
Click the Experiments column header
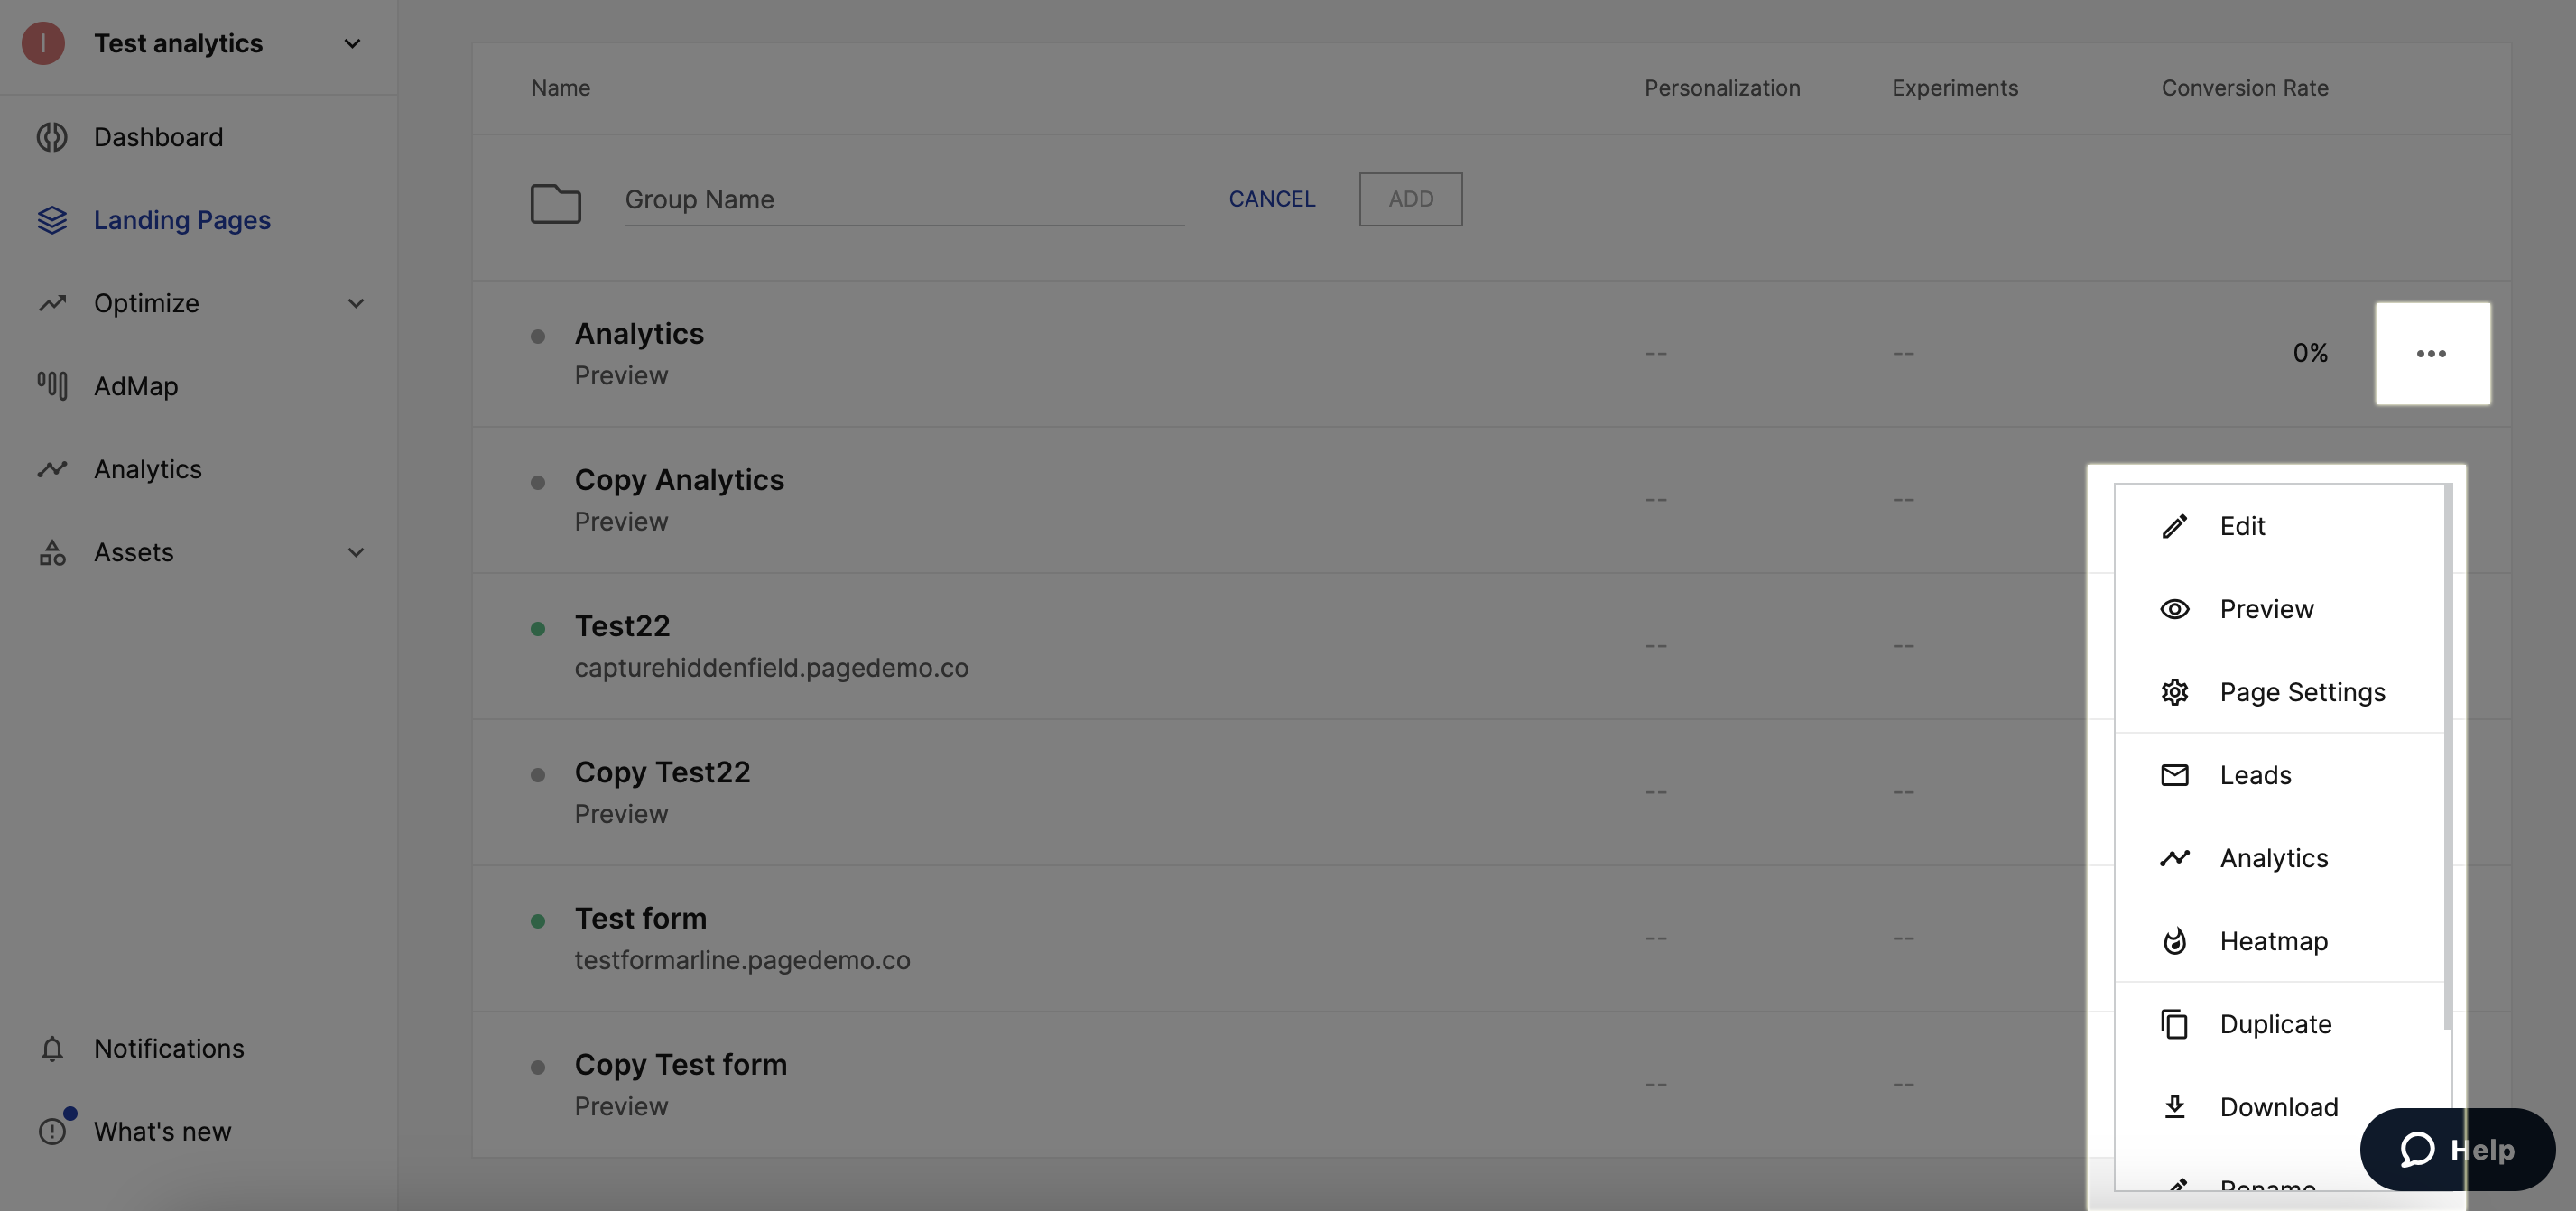pos(1955,88)
